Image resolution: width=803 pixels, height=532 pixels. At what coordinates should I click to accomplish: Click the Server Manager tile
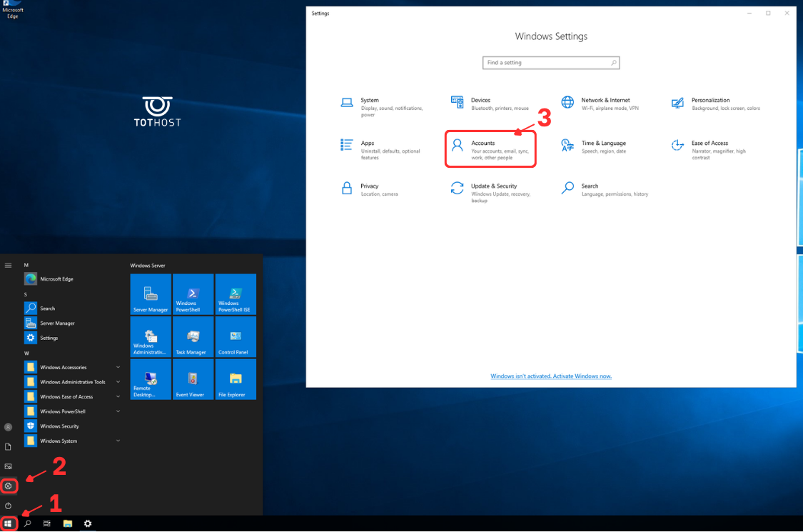coord(151,294)
